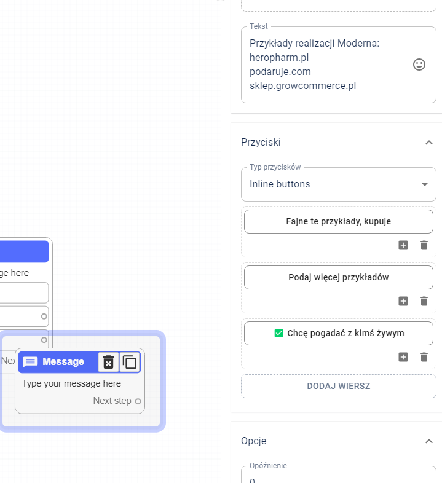Click the Message node's Next step connector
The height and width of the screenshot is (483, 442).
click(x=138, y=401)
